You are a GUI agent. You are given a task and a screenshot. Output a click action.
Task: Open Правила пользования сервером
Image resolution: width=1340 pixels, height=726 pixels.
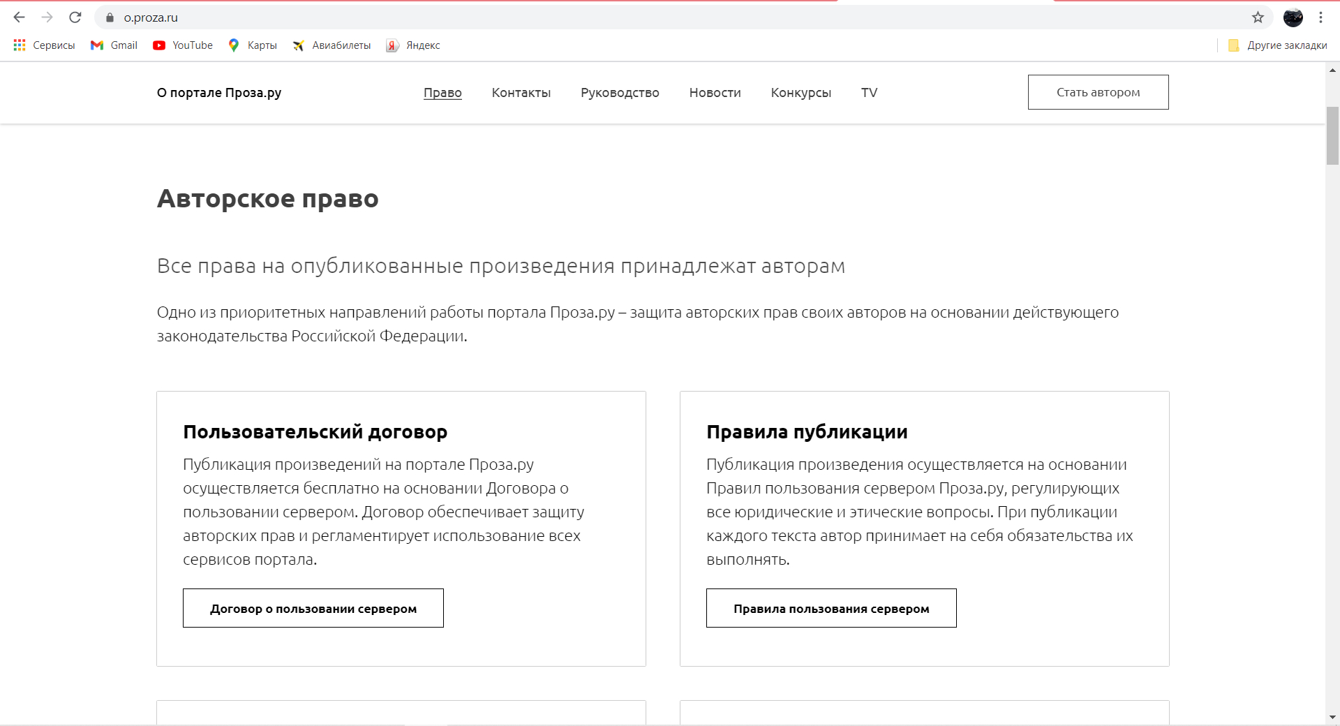point(831,608)
